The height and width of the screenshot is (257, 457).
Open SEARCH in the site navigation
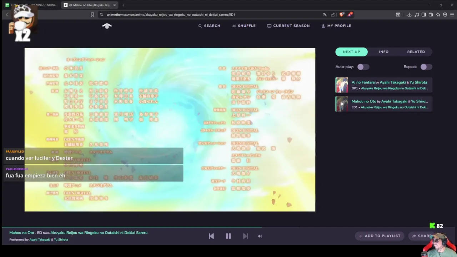coord(209,26)
